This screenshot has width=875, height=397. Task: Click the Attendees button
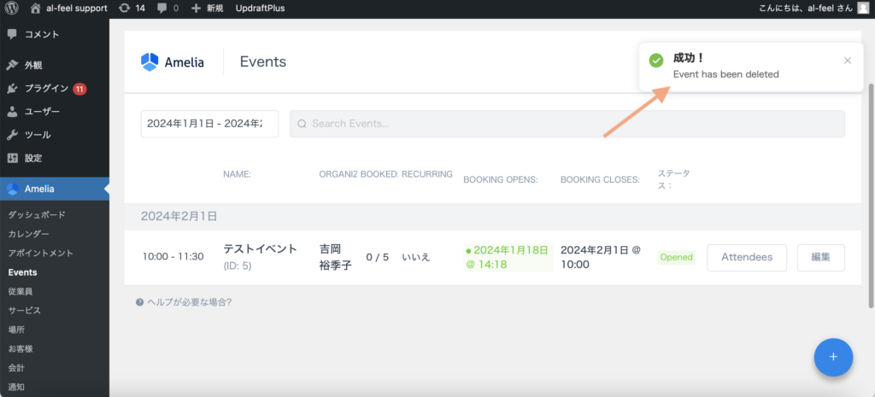pos(747,257)
